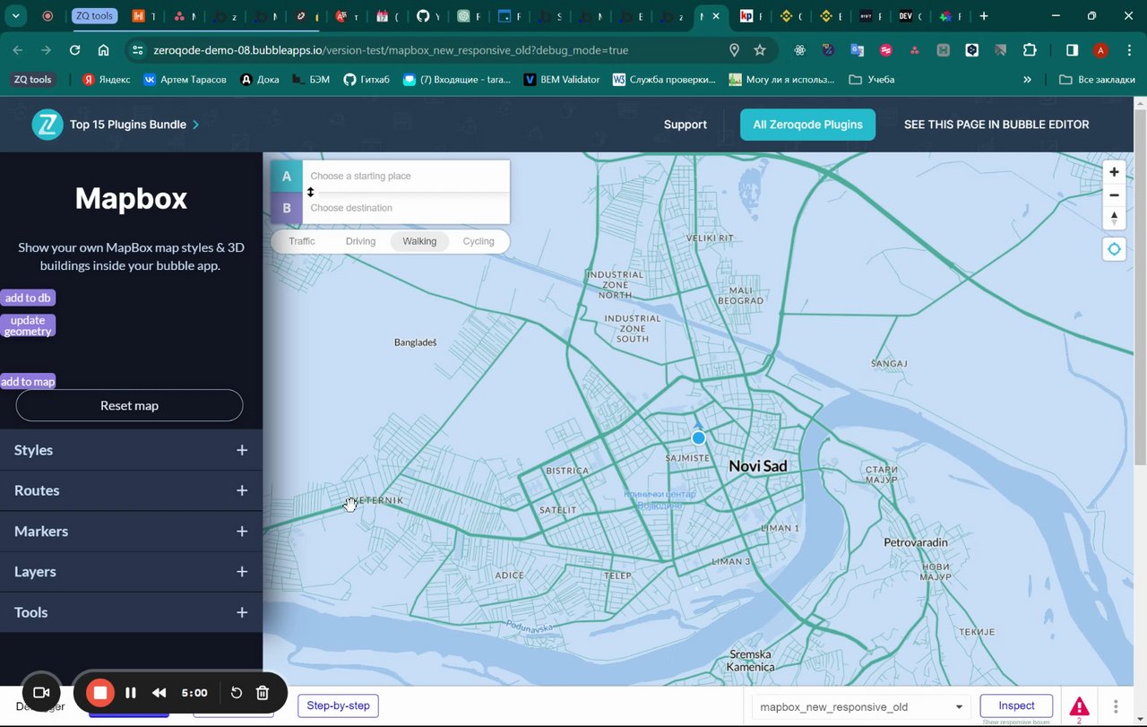Show more bookmarks with double chevron
The image size is (1147, 727).
click(x=1027, y=80)
